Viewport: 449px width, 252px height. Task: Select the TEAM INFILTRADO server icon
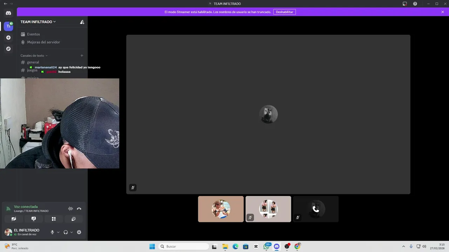(8, 26)
